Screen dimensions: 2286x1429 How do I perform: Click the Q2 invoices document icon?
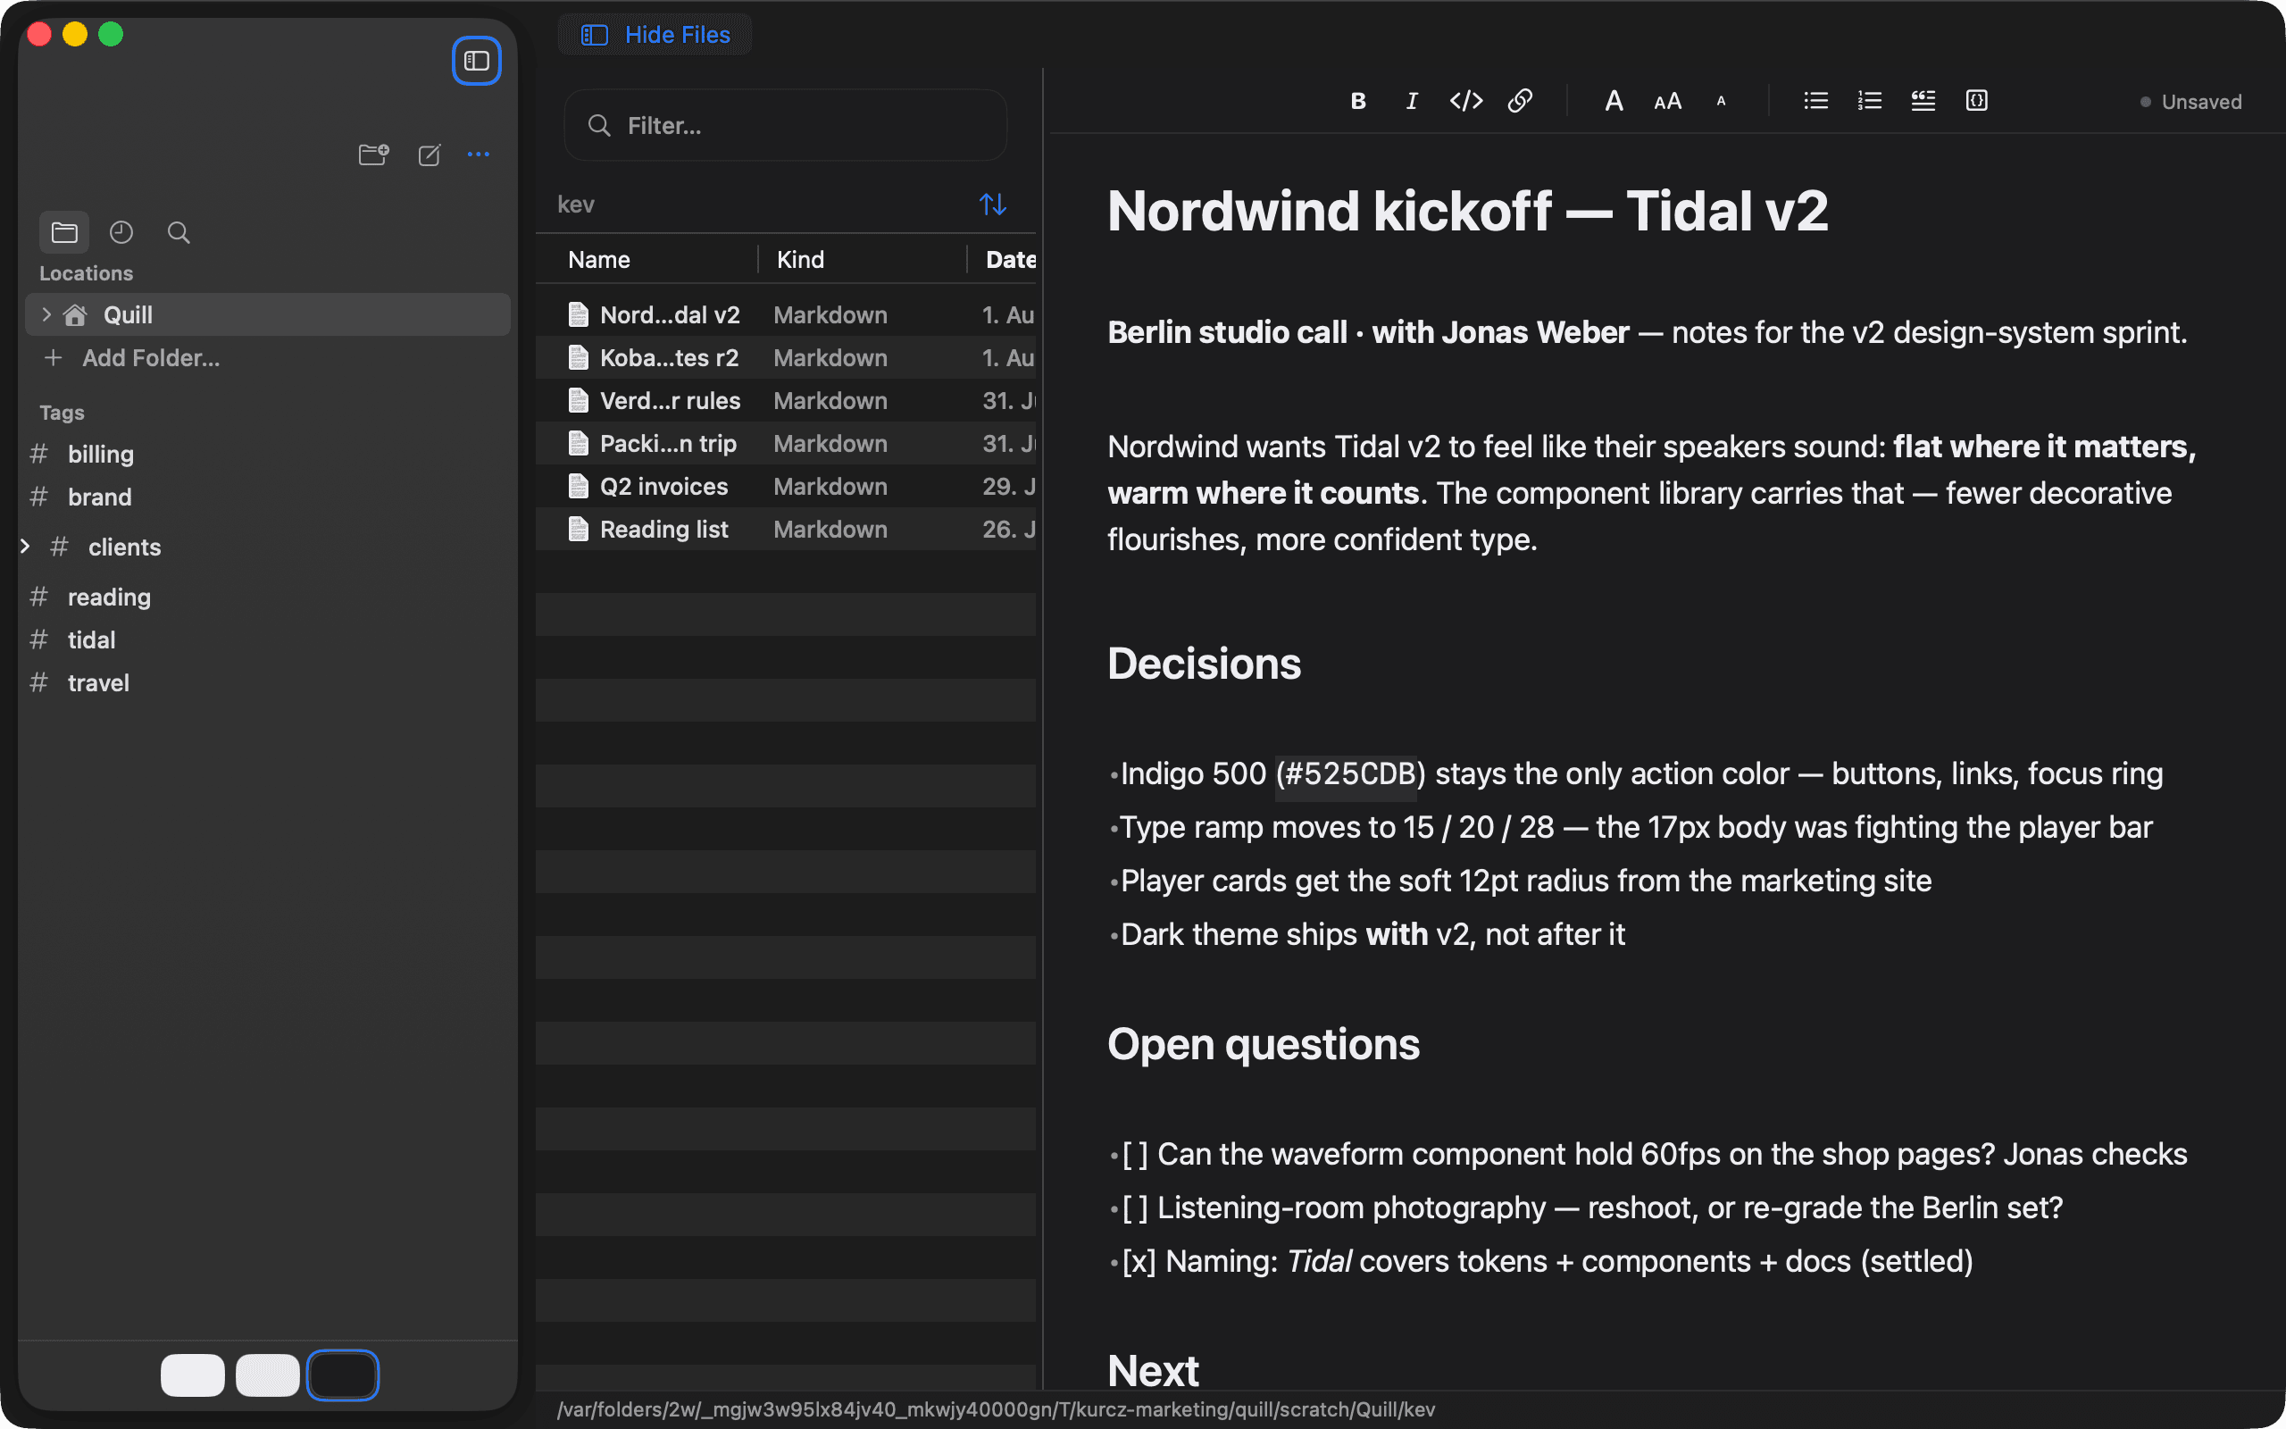(578, 486)
